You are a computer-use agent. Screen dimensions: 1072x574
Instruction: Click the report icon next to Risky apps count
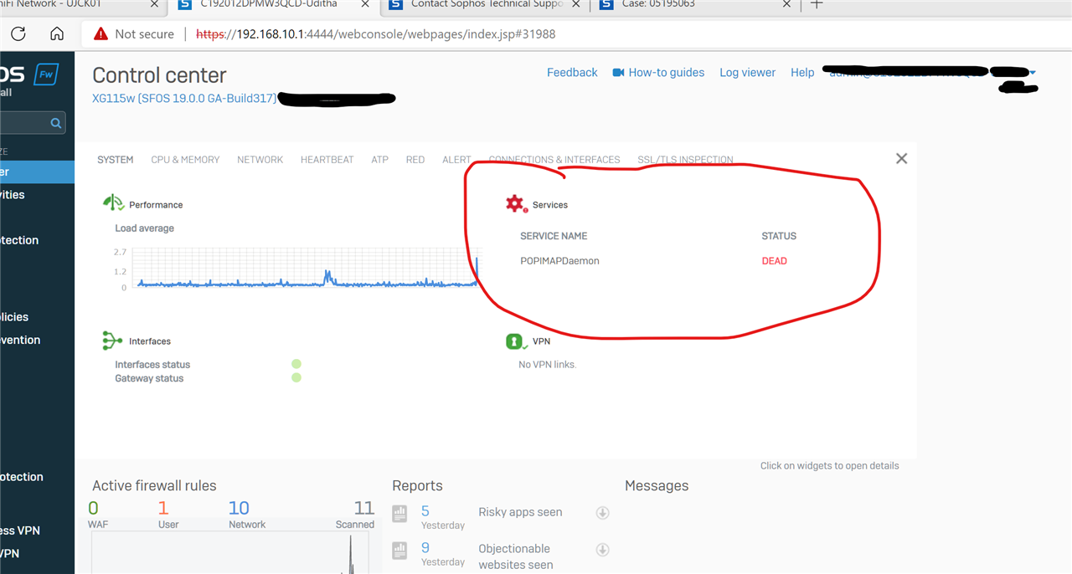400,513
